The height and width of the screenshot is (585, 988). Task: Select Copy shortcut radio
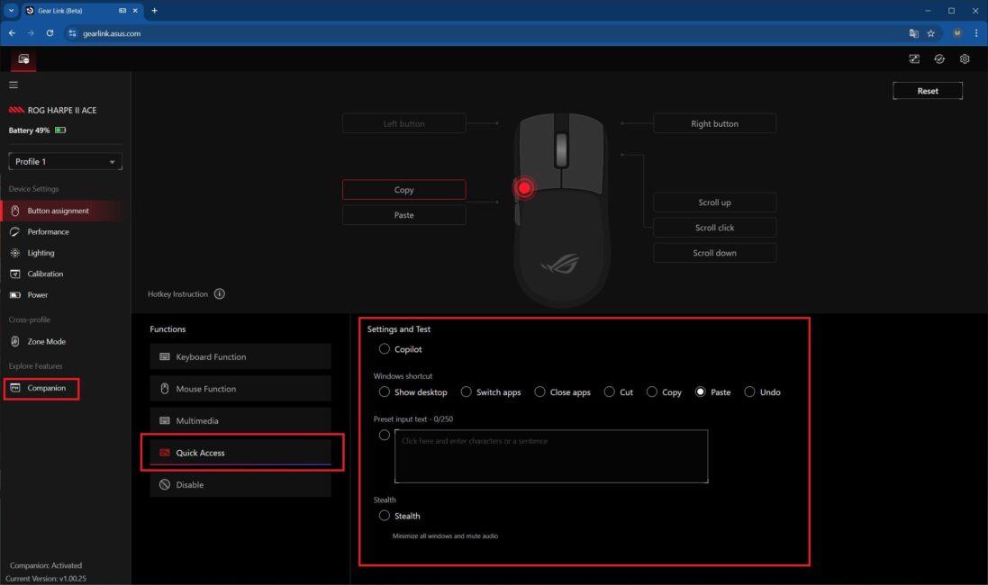click(x=652, y=391)
